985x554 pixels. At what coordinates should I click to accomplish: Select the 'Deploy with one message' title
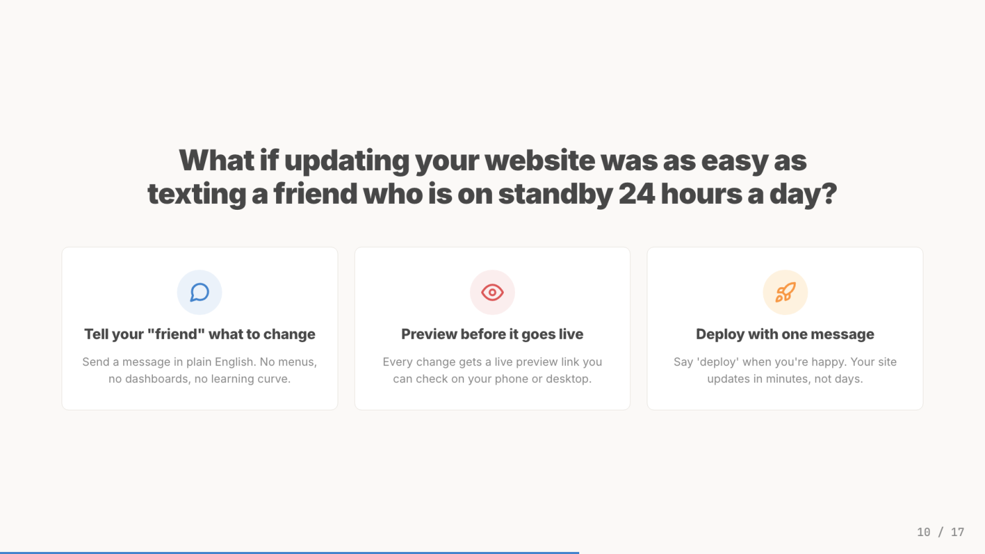pos(785,334)
